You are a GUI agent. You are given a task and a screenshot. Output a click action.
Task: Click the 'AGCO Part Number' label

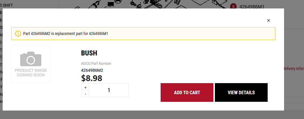(x=96, y=64)
